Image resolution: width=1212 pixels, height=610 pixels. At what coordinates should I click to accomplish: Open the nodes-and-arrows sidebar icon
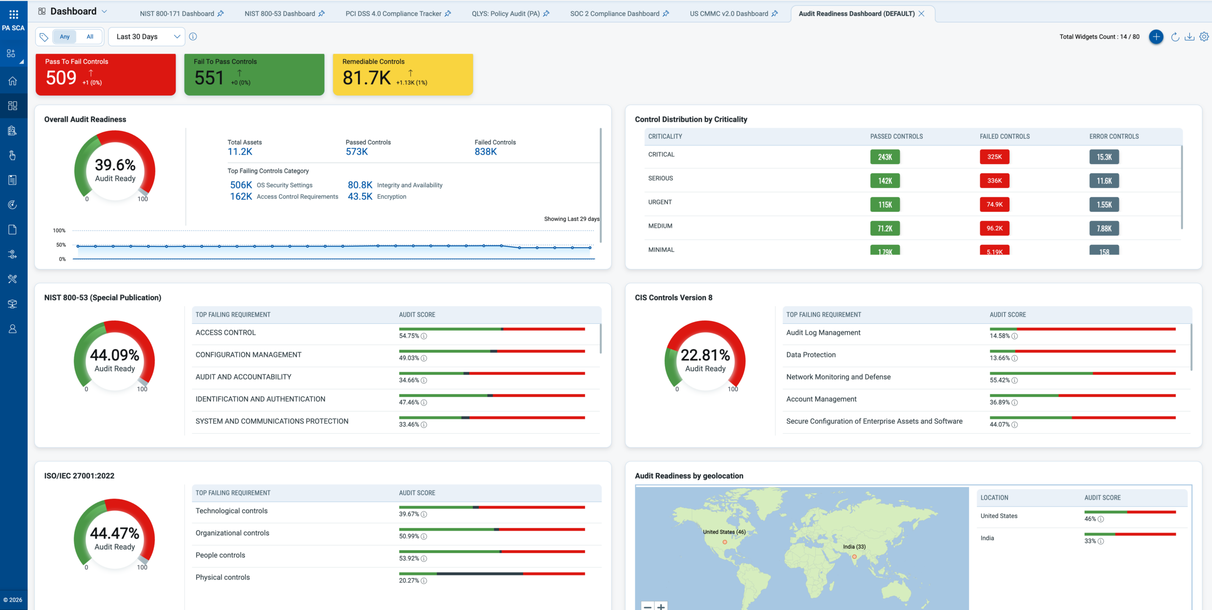coord(13,254)
